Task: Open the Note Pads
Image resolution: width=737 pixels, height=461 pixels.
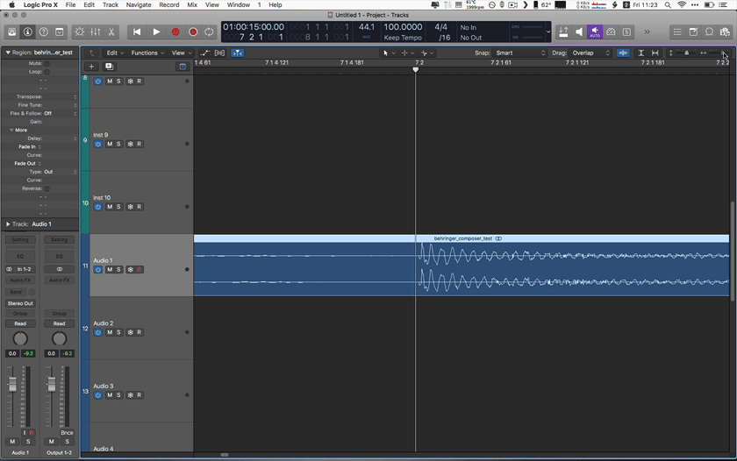Action: [693, 32]
